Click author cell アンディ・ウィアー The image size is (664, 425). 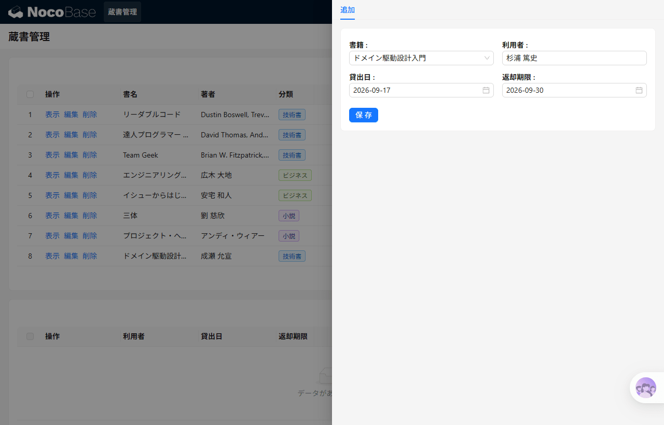tap(232, 236)
